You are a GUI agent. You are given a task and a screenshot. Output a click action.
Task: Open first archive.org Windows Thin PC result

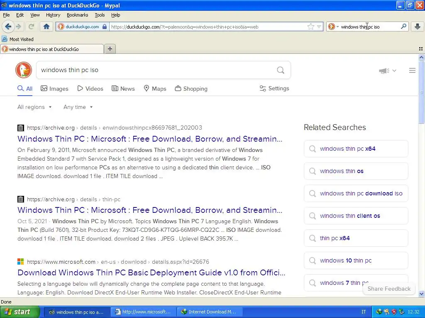click(150, 139)
